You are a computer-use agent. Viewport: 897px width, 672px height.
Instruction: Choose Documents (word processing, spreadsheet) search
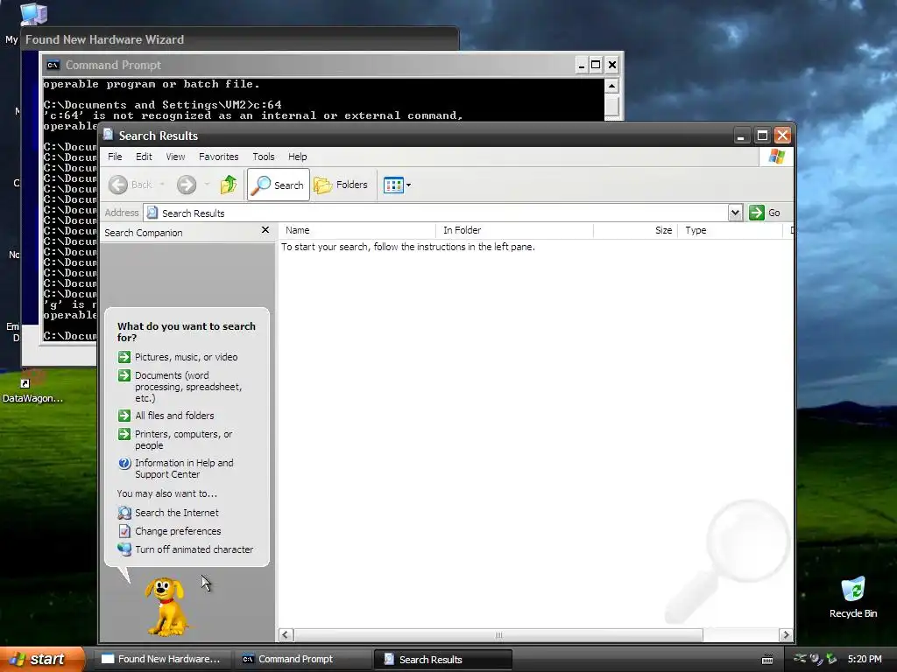[x=188, y=387]
